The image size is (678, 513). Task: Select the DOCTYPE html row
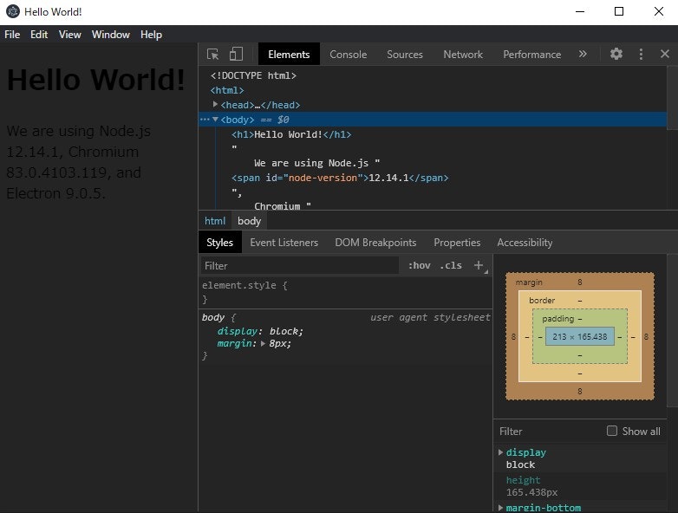click(433, 75)
